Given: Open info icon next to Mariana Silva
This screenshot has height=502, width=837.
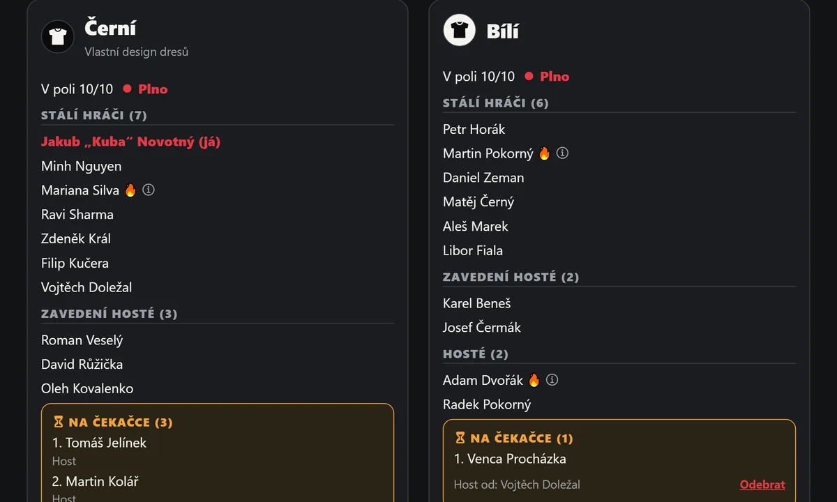Looking at the screenshot, I should coord(148,190).
